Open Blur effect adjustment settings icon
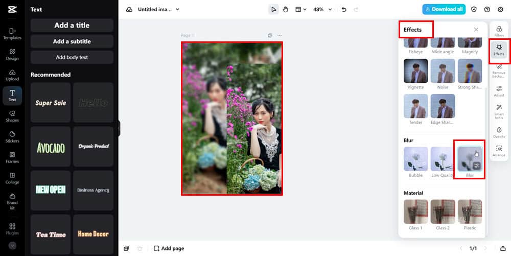Screen dimensions: 511x256 [477, 166]
